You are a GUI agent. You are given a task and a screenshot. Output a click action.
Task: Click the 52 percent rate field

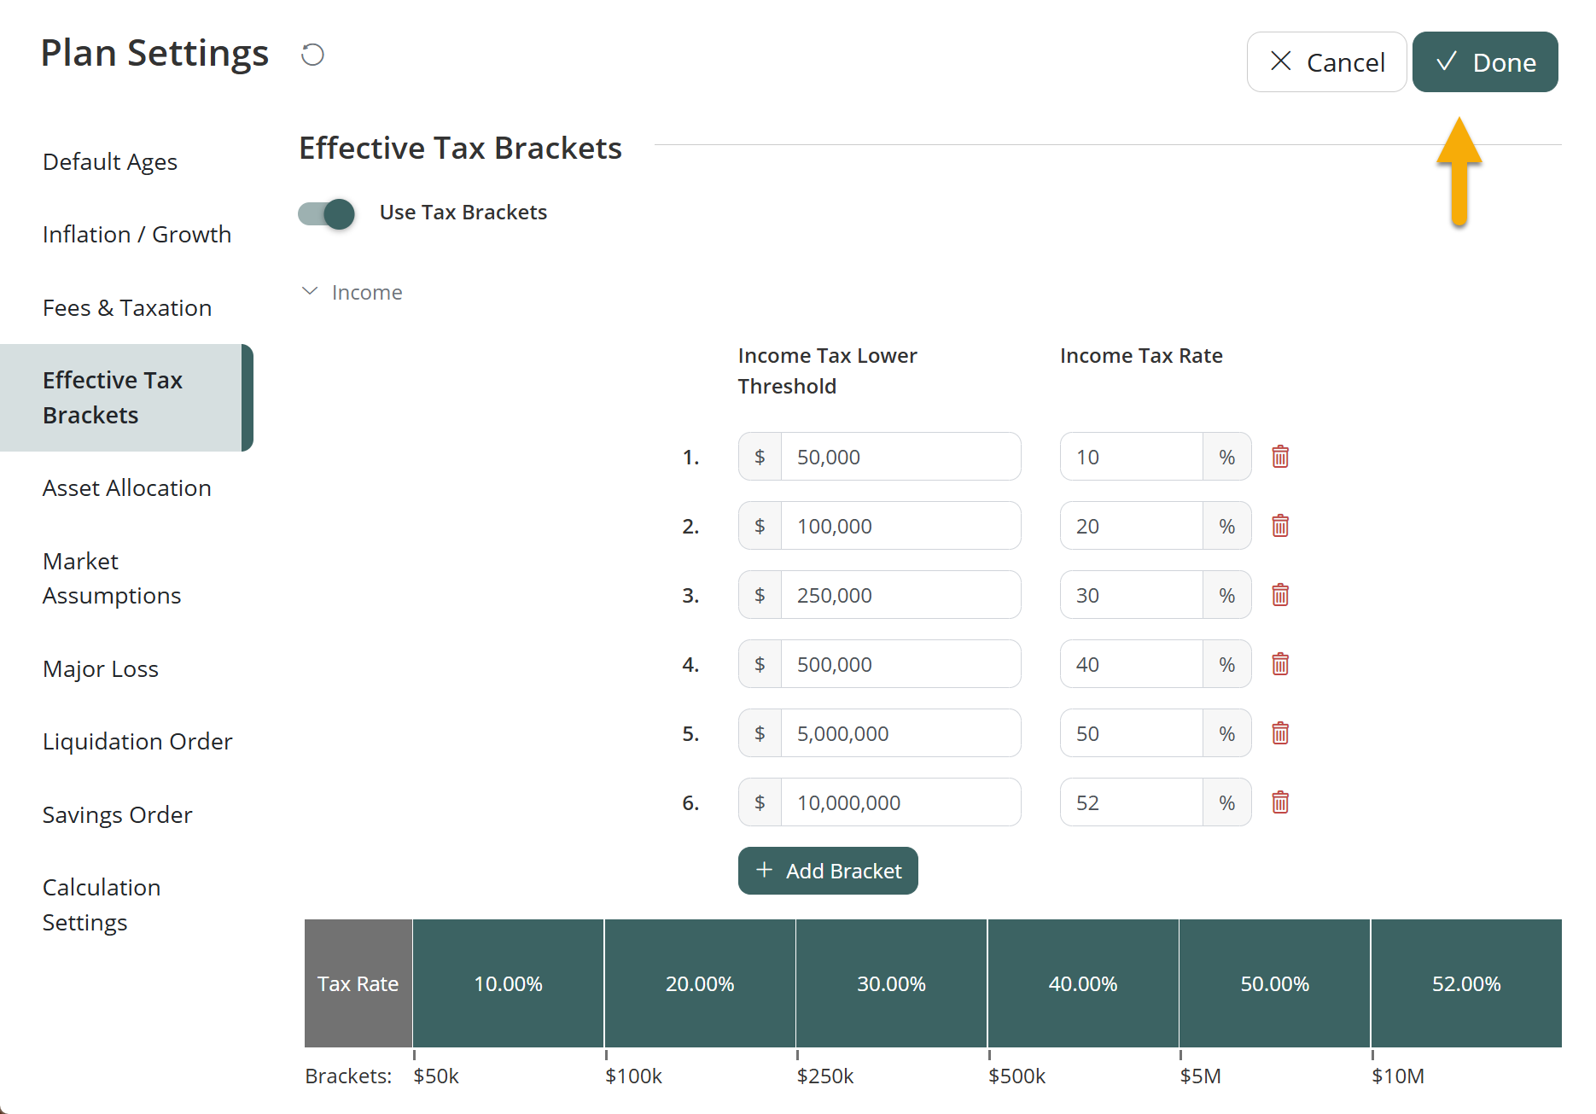pyautogui.click(x=1131, y=802)
